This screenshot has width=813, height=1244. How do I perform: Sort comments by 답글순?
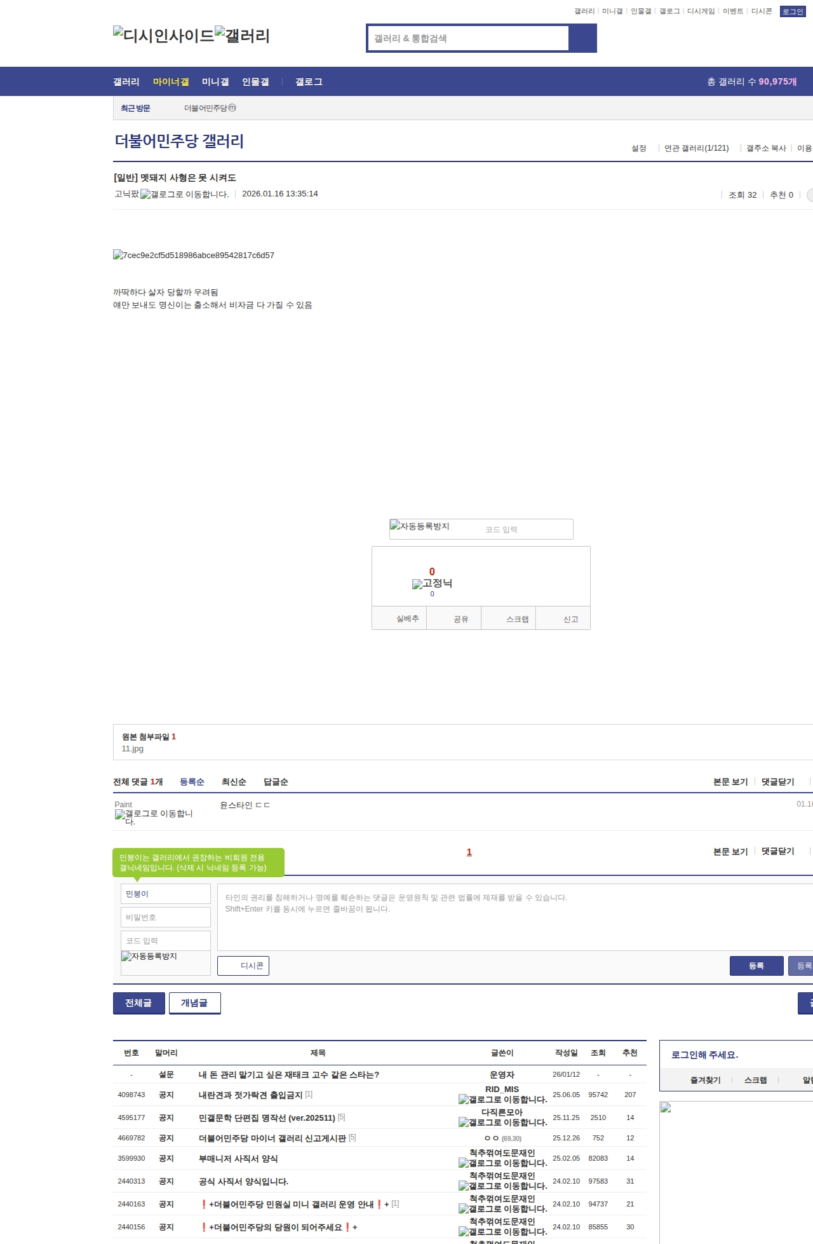(x=276, y=782)
